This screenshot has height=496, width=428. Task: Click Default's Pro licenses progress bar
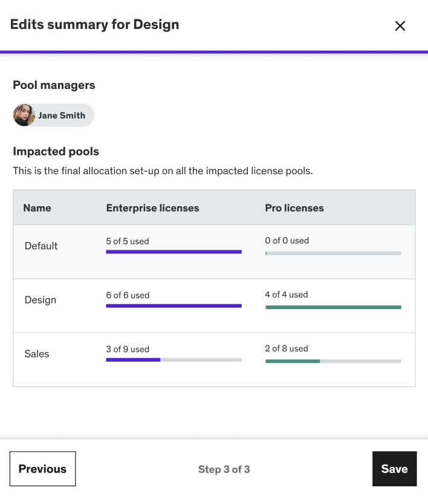333,253
